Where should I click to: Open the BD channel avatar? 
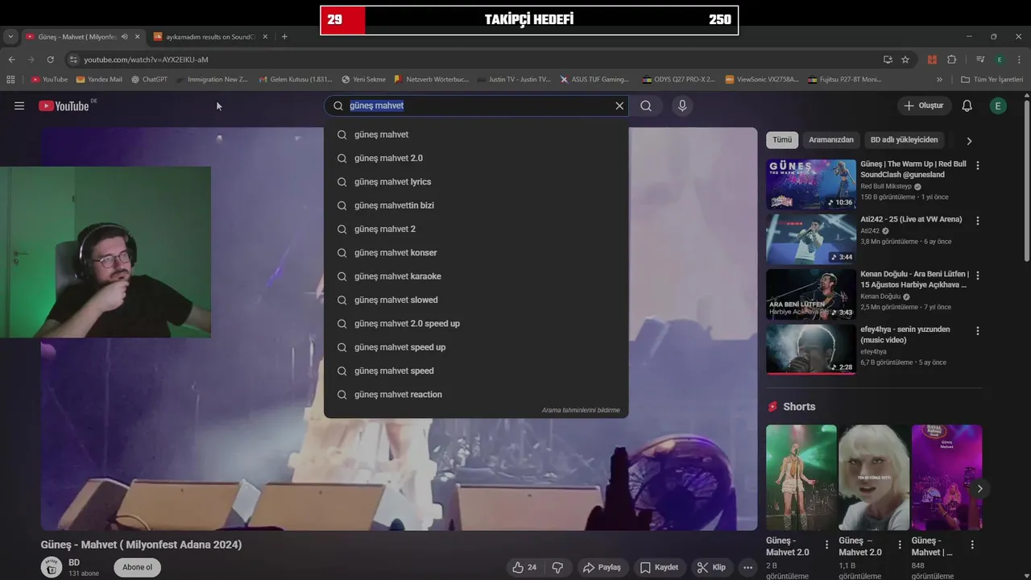(x=52, y=567)
